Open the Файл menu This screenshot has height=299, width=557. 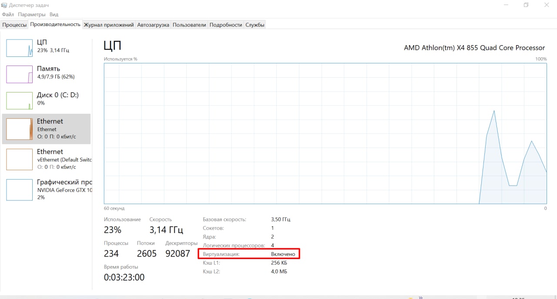tap(8, 14)
